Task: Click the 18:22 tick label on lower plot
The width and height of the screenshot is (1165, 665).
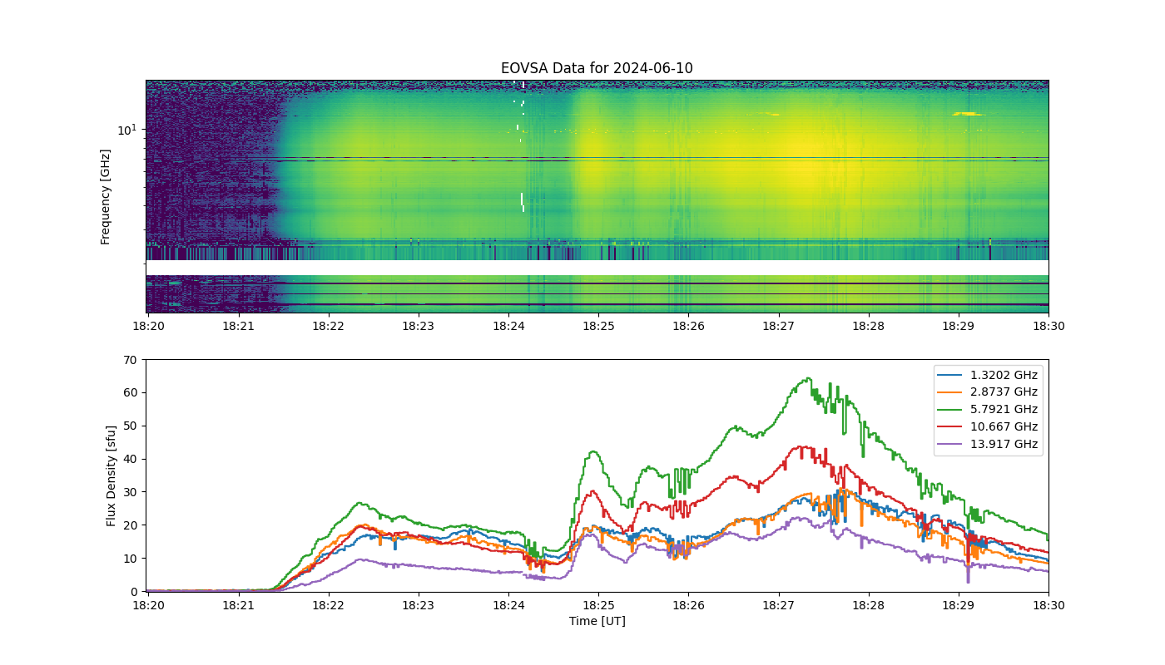Action: (x=327, y=605)
